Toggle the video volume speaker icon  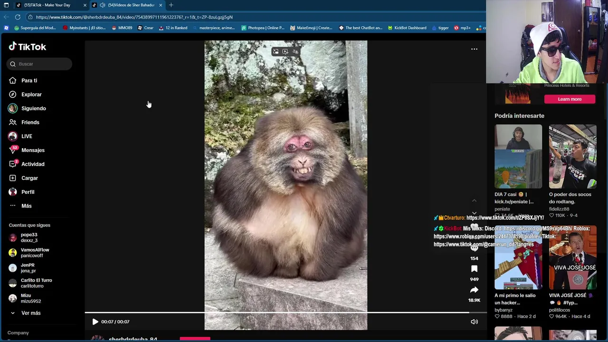point(474,322)
